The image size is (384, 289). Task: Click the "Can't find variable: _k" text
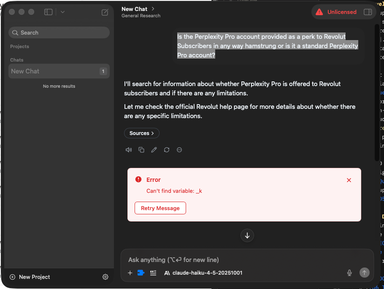click(x=174, y=191)
